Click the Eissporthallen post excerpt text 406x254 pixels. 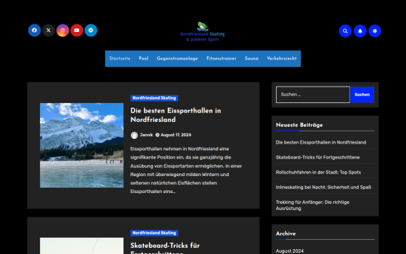[186, 170]
